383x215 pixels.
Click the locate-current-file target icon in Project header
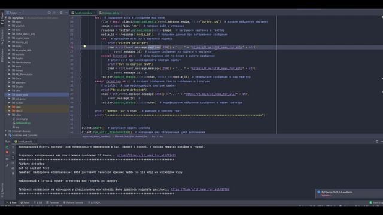pyautogui.click(x=49, y=13)
